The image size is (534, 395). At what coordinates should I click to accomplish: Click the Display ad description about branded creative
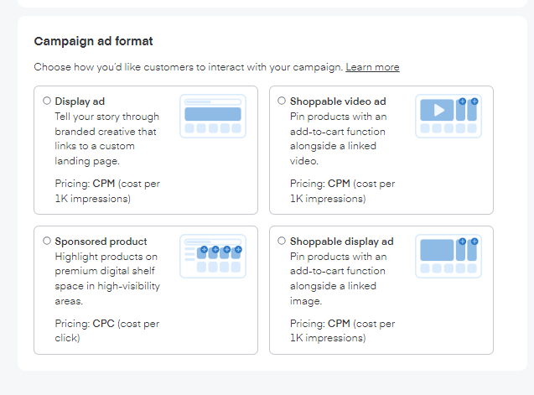coord(106,138)
